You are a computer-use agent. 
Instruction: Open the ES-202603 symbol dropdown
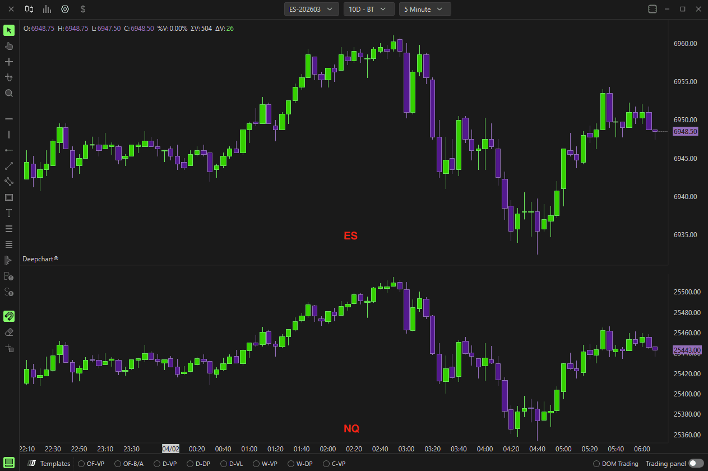312,9
